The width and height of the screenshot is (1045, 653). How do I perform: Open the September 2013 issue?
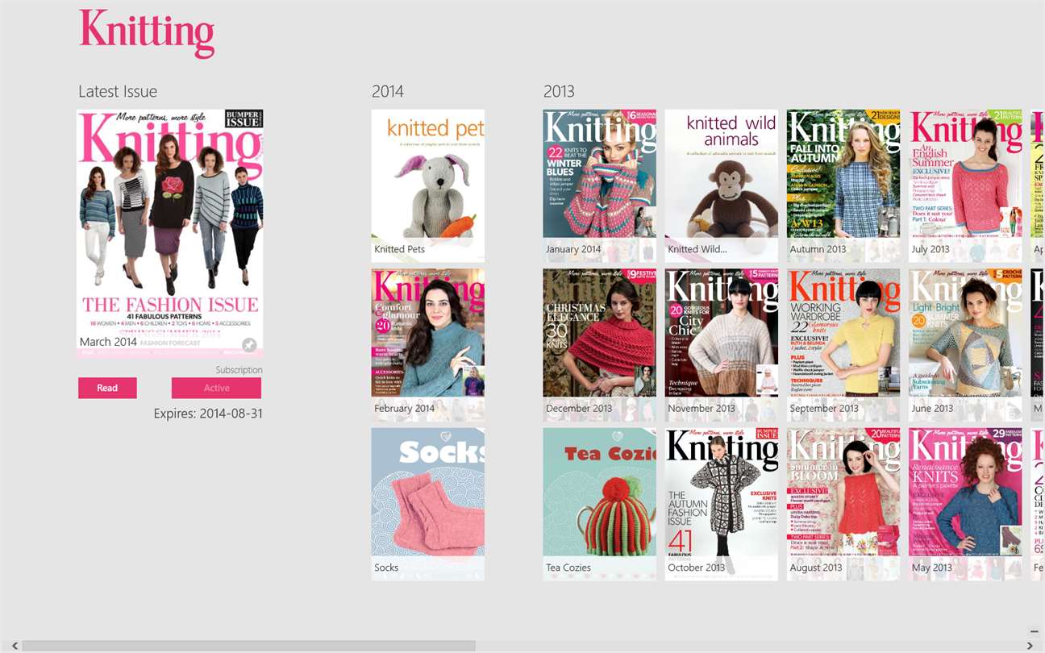pos(843,344)
